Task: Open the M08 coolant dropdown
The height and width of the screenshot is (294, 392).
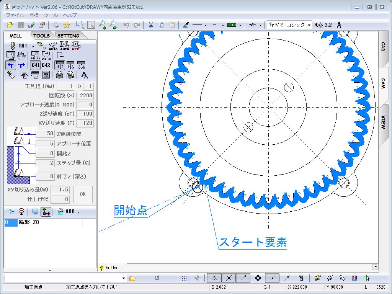Action: (78, 212)
